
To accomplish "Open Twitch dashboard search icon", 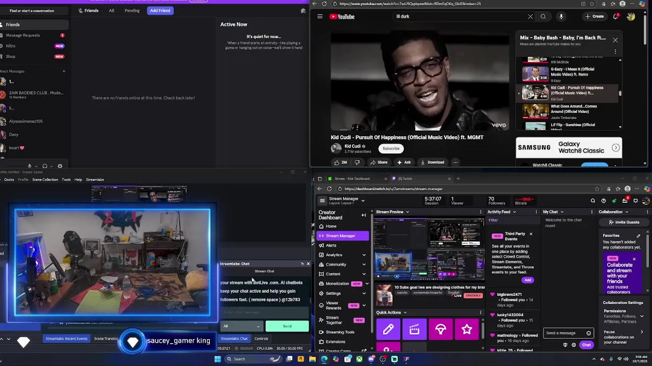I will click(x=593, y=201).
